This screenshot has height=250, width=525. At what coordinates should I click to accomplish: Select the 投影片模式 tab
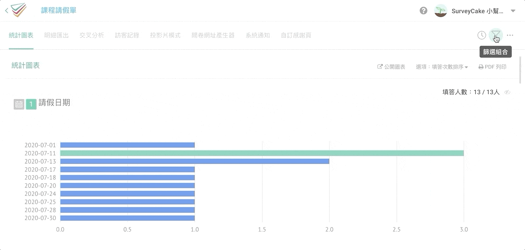(x=165, y=35)
